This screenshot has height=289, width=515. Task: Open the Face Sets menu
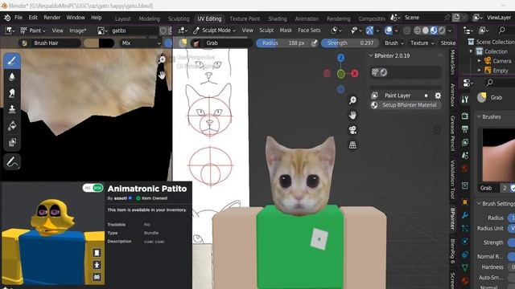point(309,31)
